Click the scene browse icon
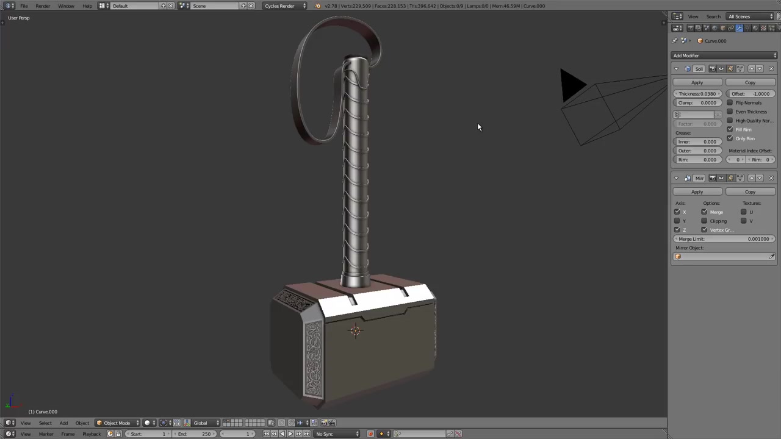This screenshot has height=439, width=781. point(184,6)
